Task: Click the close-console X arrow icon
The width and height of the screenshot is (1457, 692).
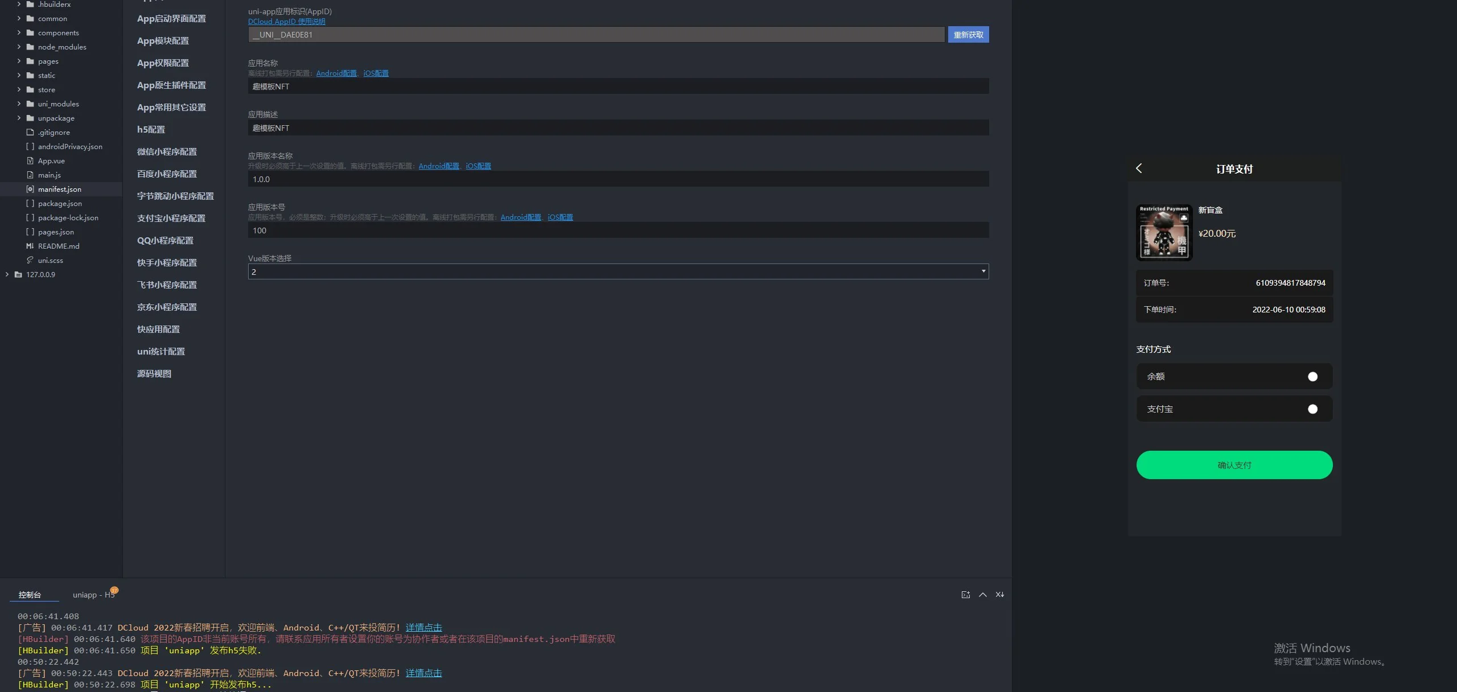Action: 999,595
